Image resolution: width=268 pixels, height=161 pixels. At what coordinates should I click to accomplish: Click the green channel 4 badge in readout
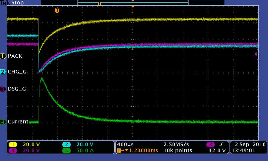tap(66, 151)
